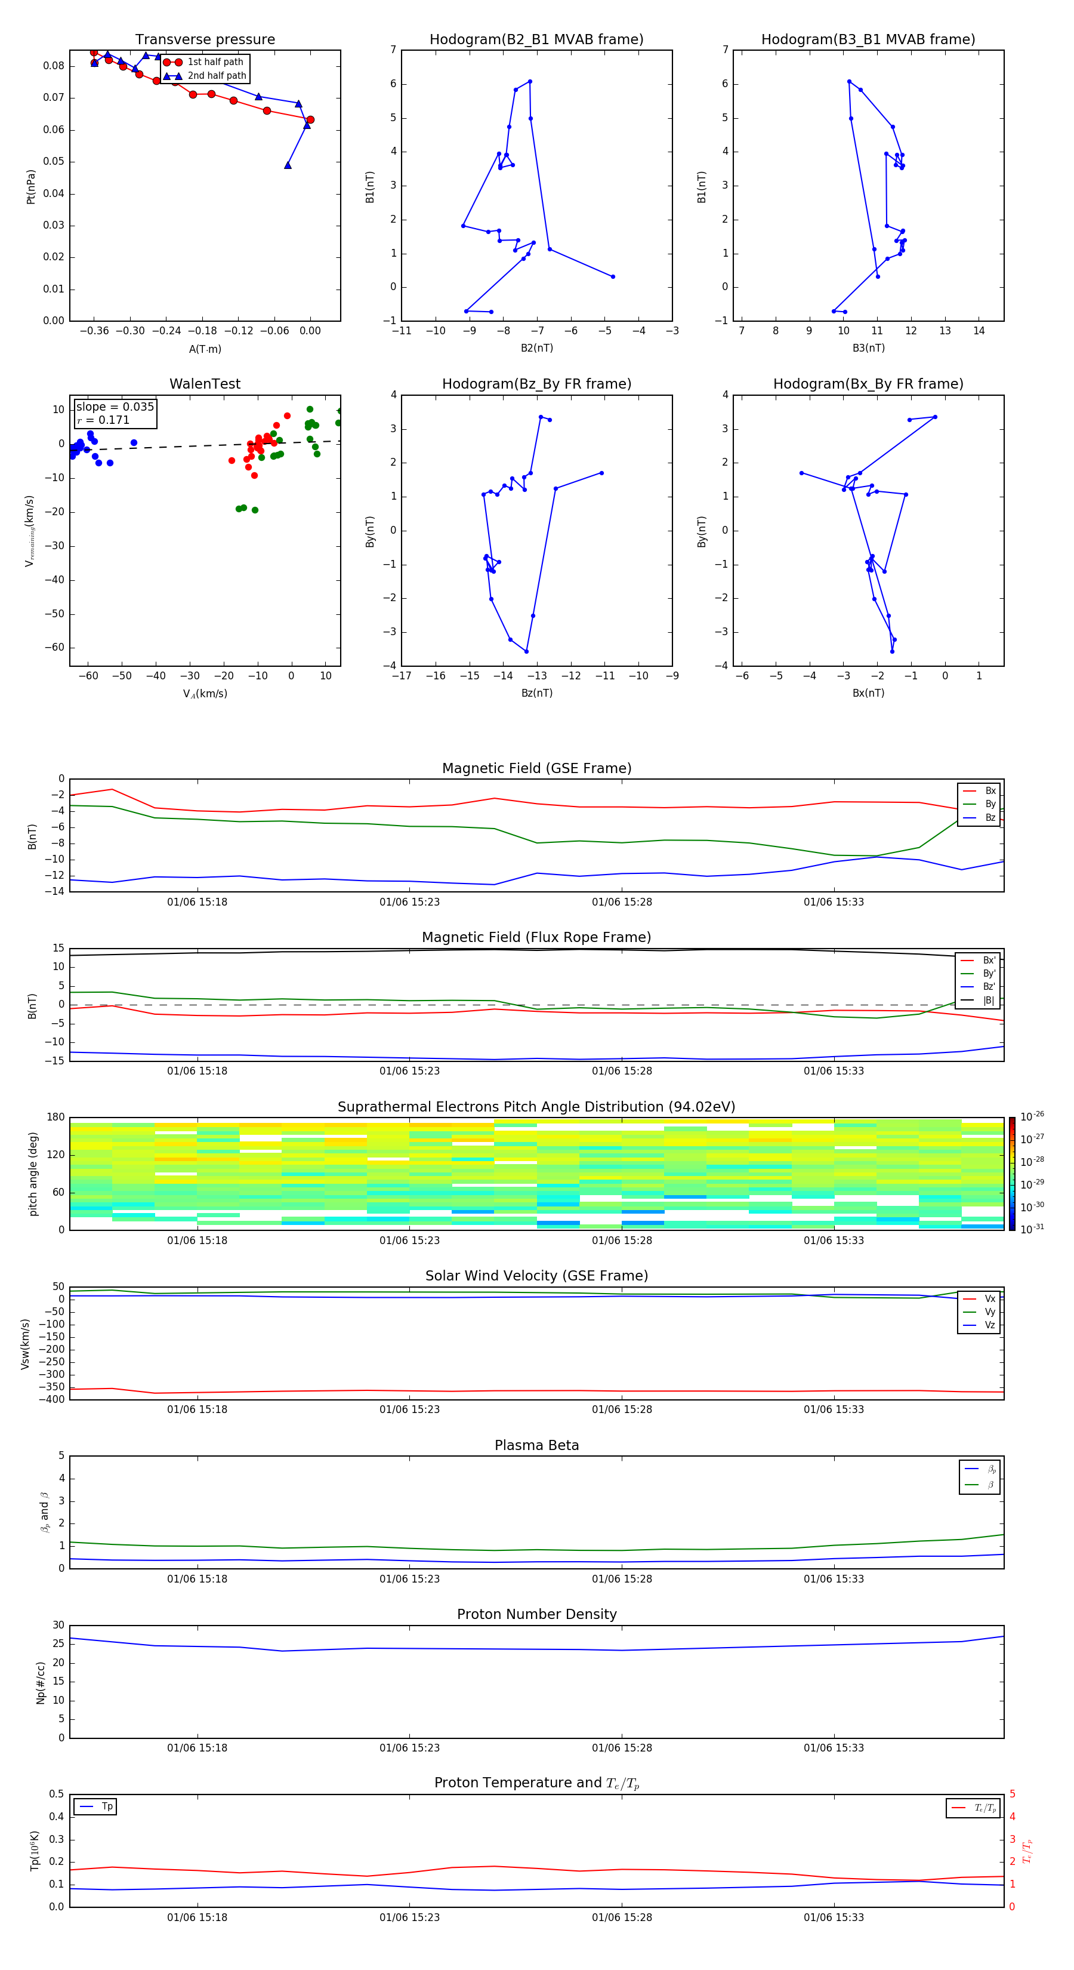
Task: Select the Suprathermal Electrons Pitch Angle Distribution title
Action: click(x=536, y=1107)
